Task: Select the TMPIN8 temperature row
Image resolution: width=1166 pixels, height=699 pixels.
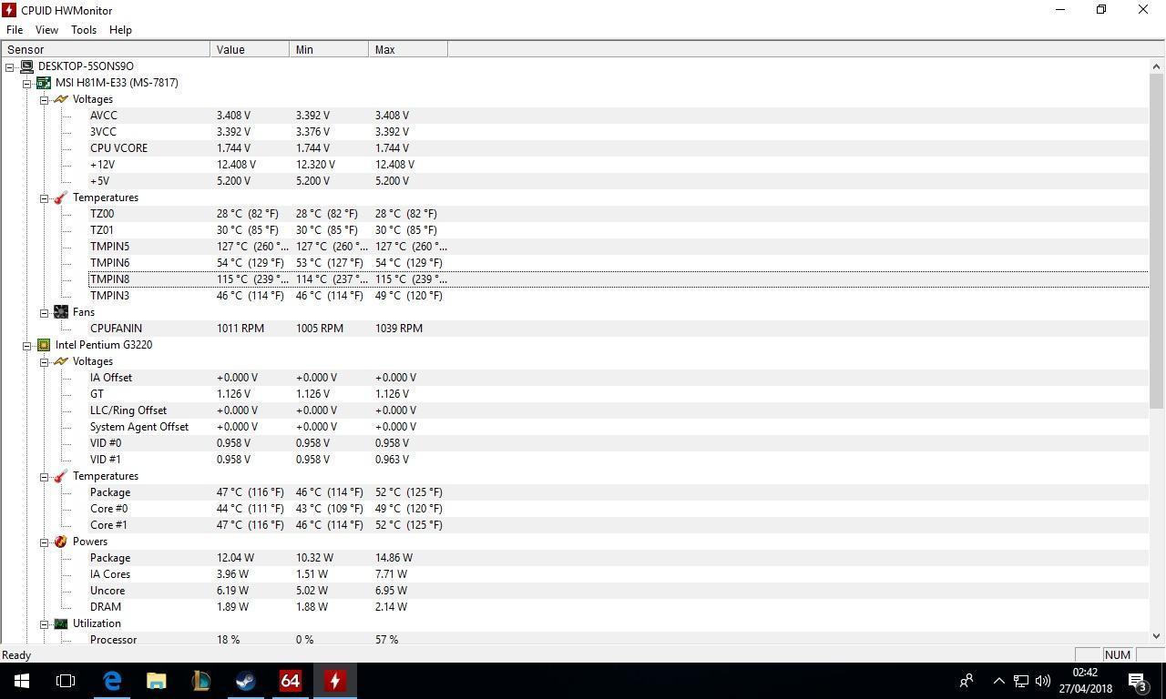Action: coord(619,279)
